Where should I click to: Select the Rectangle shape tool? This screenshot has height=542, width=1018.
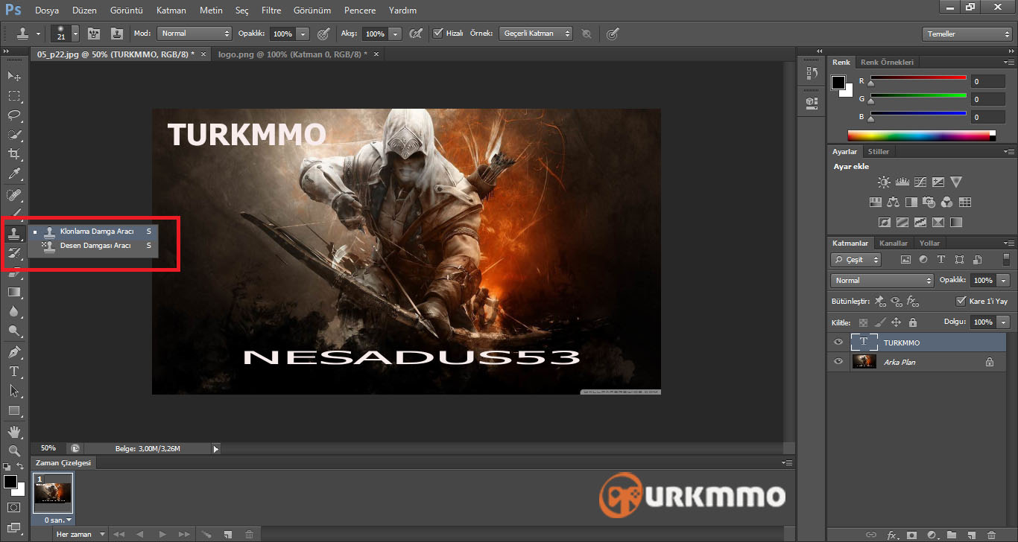pyautogui.click(x=14, y=410)
